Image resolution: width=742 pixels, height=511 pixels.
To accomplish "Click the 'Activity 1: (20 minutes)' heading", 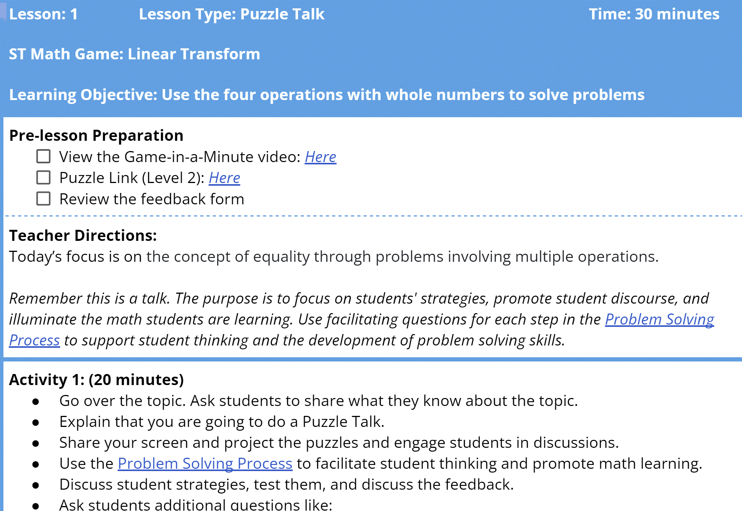I will pyautogui.click(x=96, y=380).
